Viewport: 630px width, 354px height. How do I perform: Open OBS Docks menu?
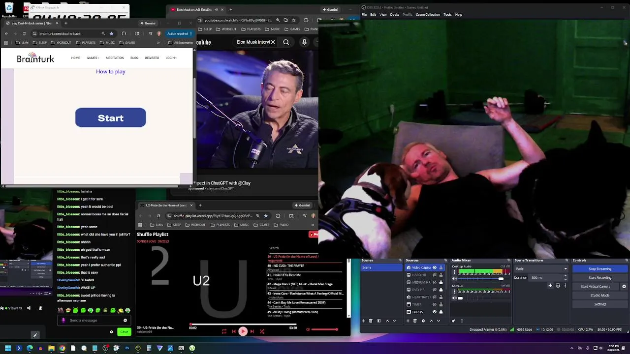(x=395, y=15)
